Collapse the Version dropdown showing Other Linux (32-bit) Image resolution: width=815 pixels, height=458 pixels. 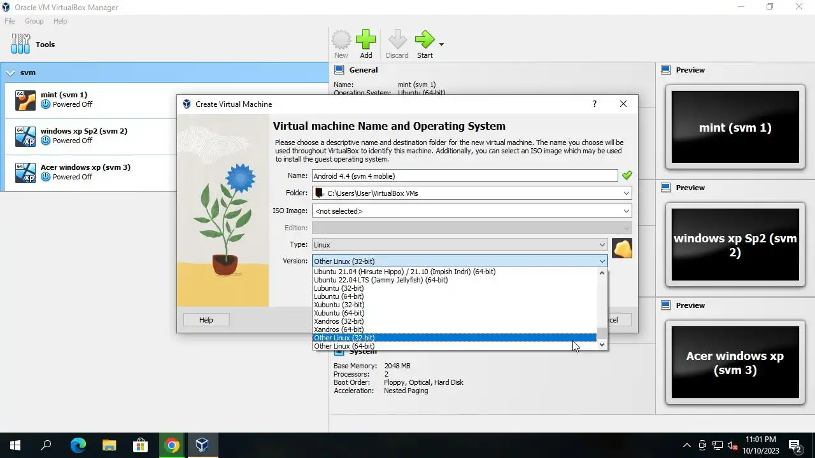460,261
